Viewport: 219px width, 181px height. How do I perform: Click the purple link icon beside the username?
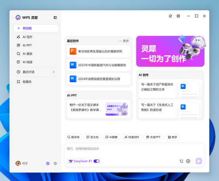[x=48, y=163]
